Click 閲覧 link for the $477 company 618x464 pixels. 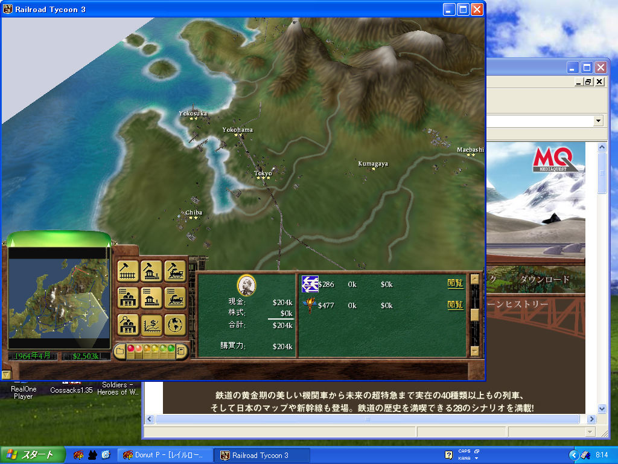(x=455, y=304)
